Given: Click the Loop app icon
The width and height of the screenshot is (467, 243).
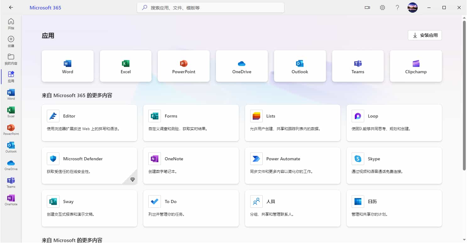Looking at the screenshot, I should pyautogui.click(x=358, y=116).
